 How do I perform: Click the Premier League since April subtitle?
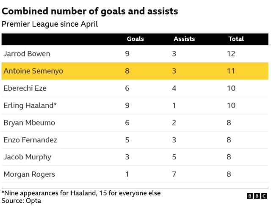click(x=50, y=24)
